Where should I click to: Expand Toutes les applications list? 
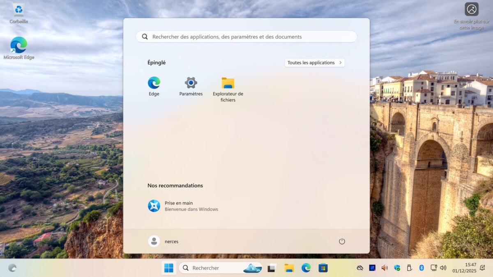[315, 63]
